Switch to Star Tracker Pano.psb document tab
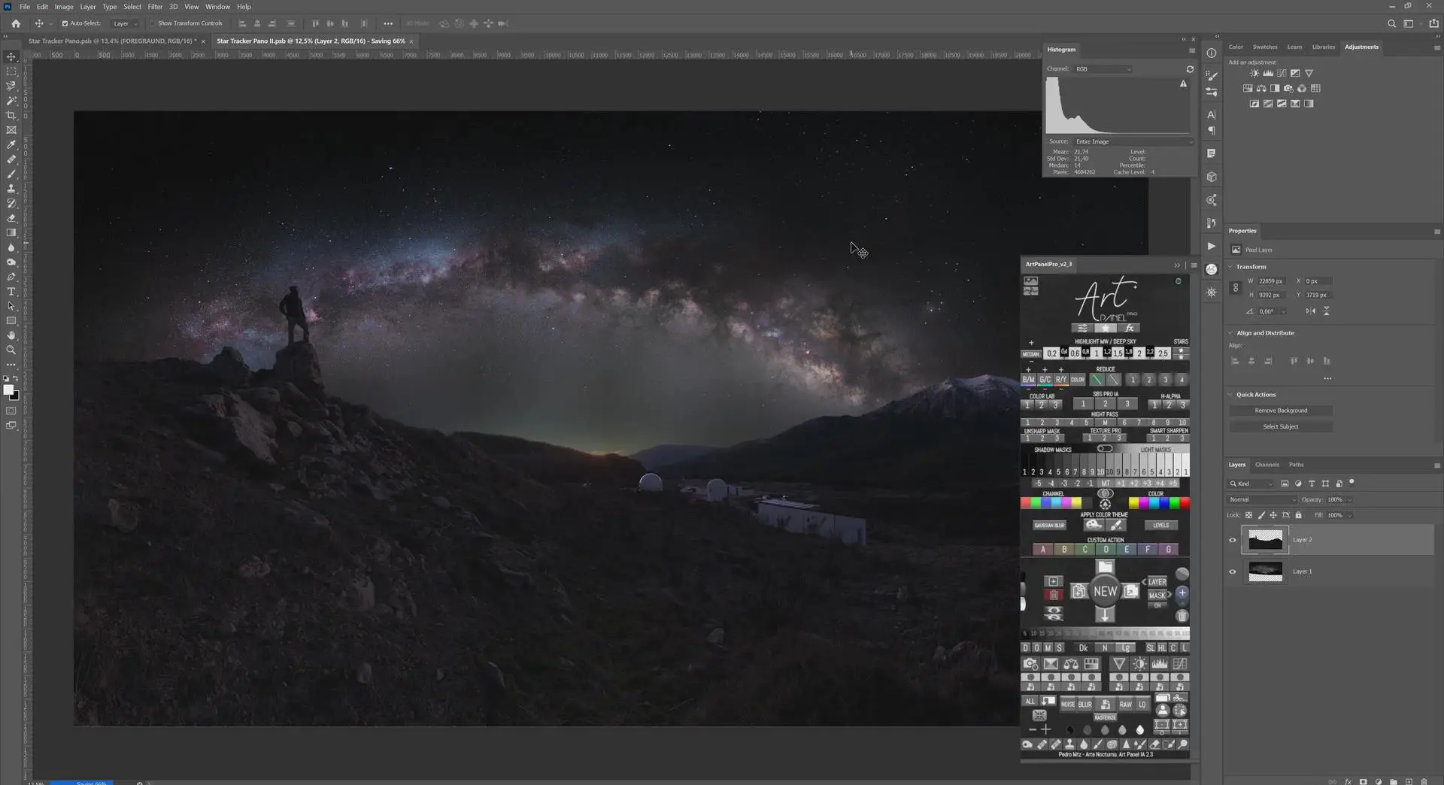 112,41
